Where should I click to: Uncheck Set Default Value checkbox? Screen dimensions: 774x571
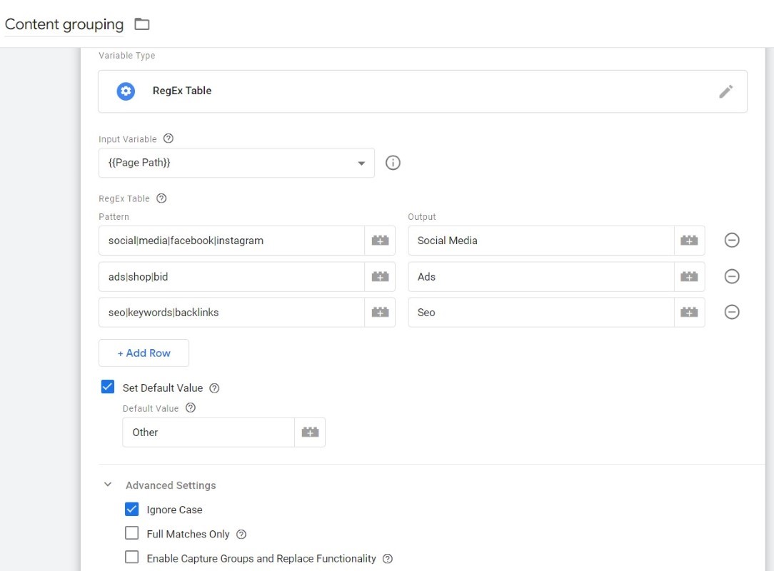(x=108, y=386)
